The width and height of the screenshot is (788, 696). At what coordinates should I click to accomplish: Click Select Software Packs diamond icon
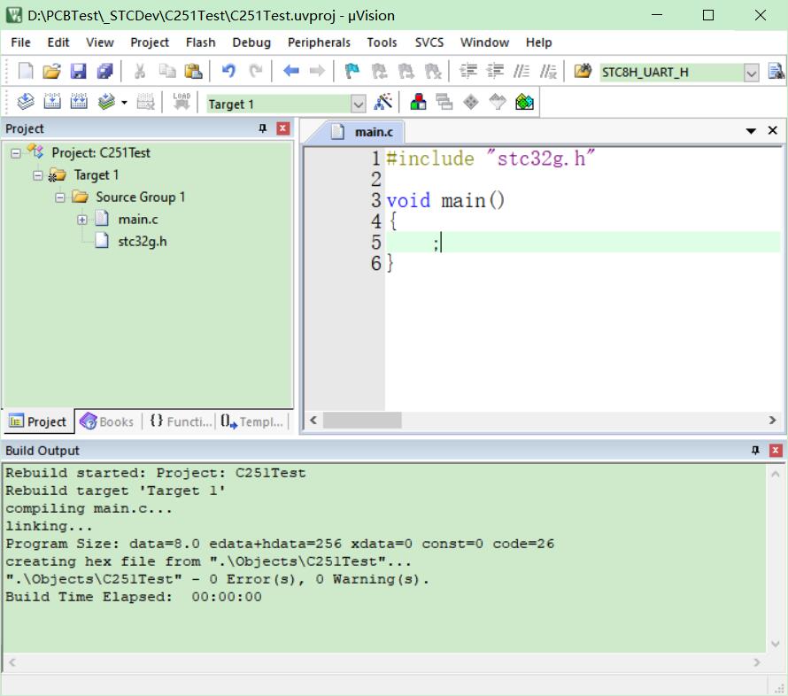click(498, 102)
